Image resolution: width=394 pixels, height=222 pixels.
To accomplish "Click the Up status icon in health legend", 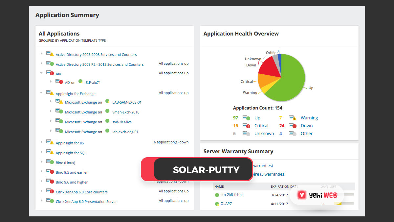I will click(x=246, y=118).
